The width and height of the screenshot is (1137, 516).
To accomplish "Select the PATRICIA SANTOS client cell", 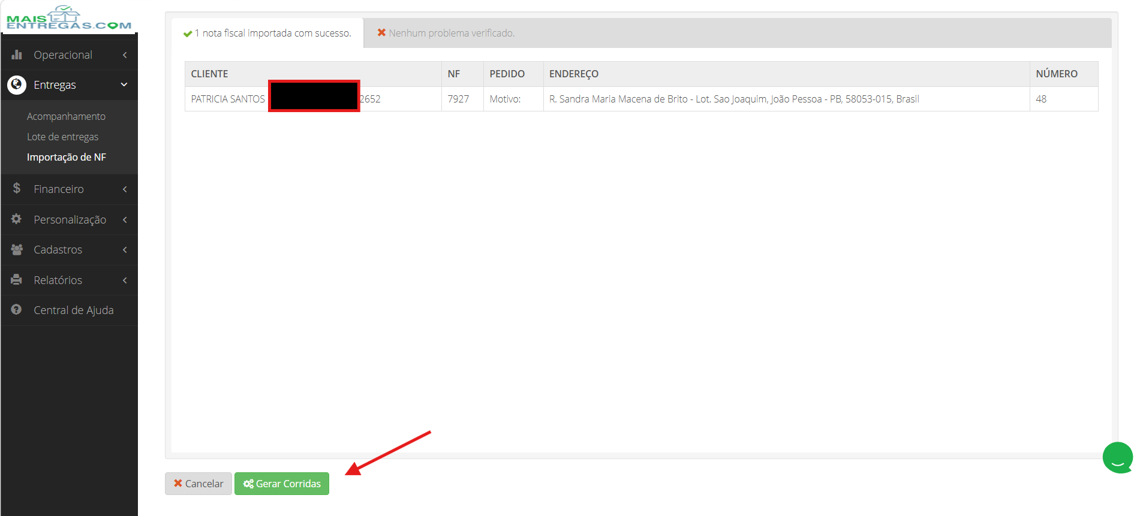I will [313, 99].
